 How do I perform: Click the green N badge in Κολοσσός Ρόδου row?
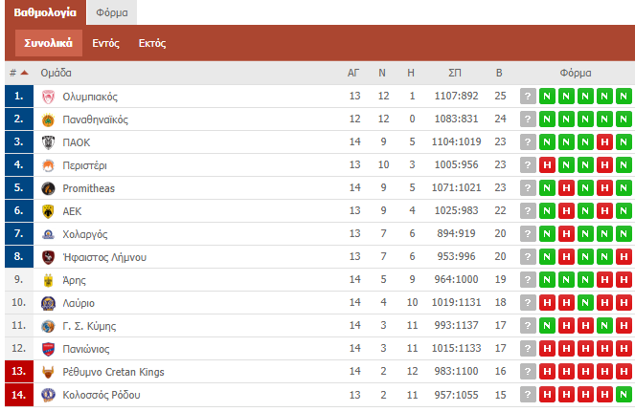624,395
